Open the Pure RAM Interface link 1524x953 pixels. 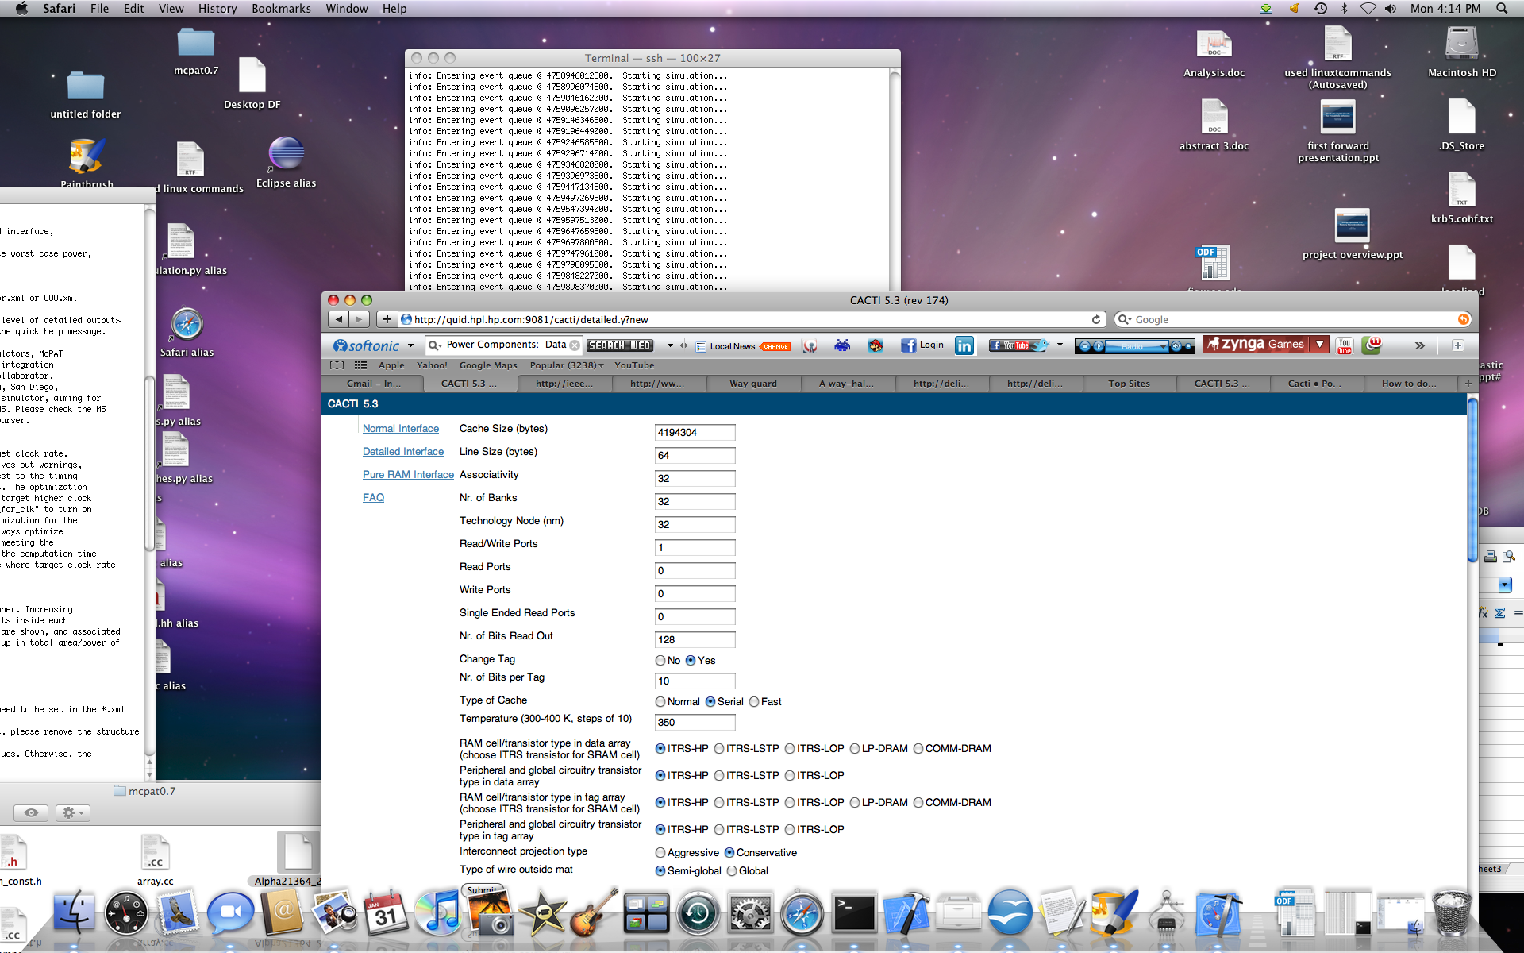point(408,474)
